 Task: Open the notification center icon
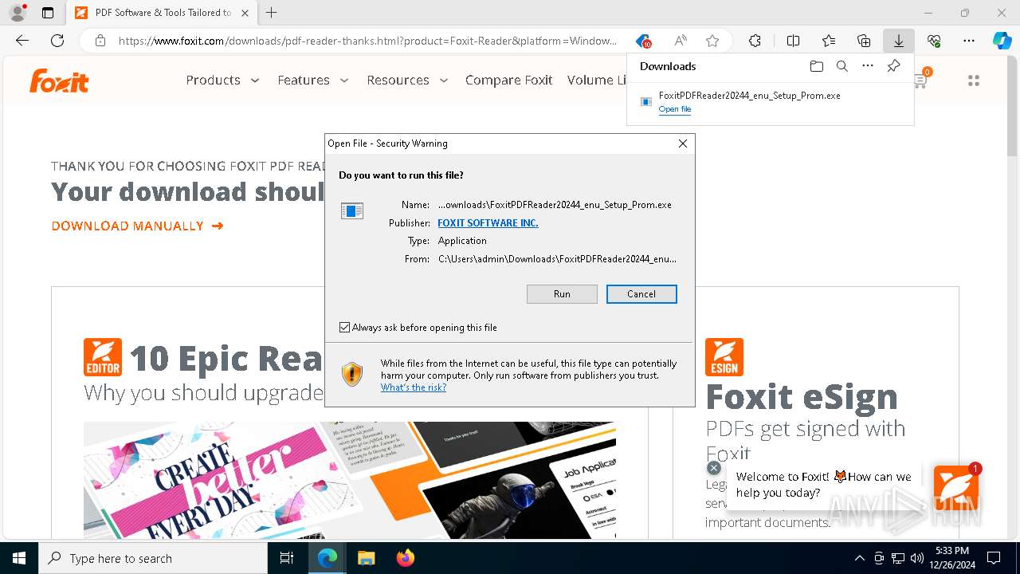(x=994, y=558)
